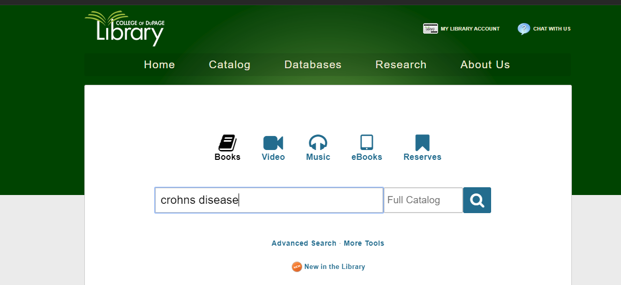Click the search box containing crohns disease

[269, 200]
